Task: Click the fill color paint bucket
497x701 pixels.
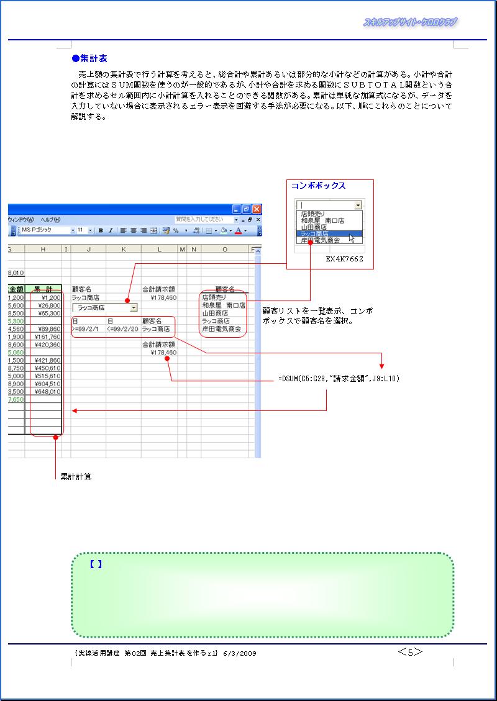Action: coord(224,231)
